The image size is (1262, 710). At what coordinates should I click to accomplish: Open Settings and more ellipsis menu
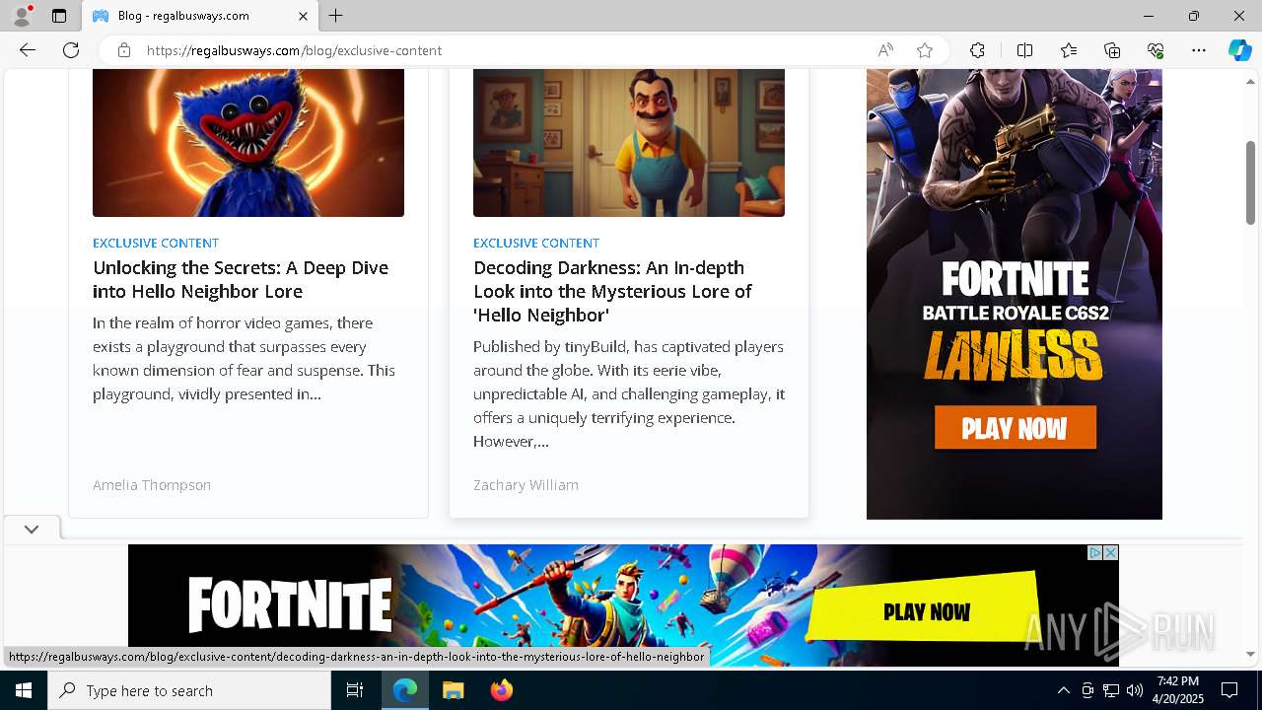click(x=1199, y=50)
